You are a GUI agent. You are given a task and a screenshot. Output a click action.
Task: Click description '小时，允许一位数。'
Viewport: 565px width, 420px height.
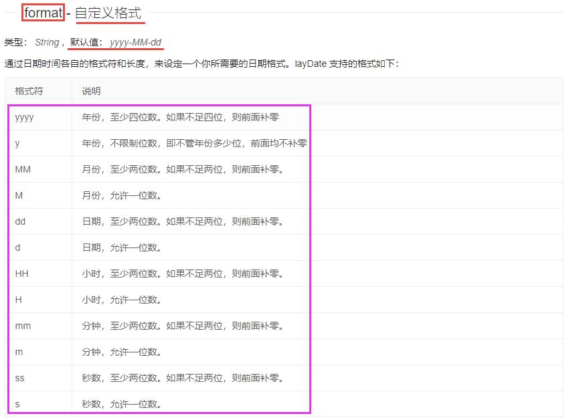click(122, 300)
